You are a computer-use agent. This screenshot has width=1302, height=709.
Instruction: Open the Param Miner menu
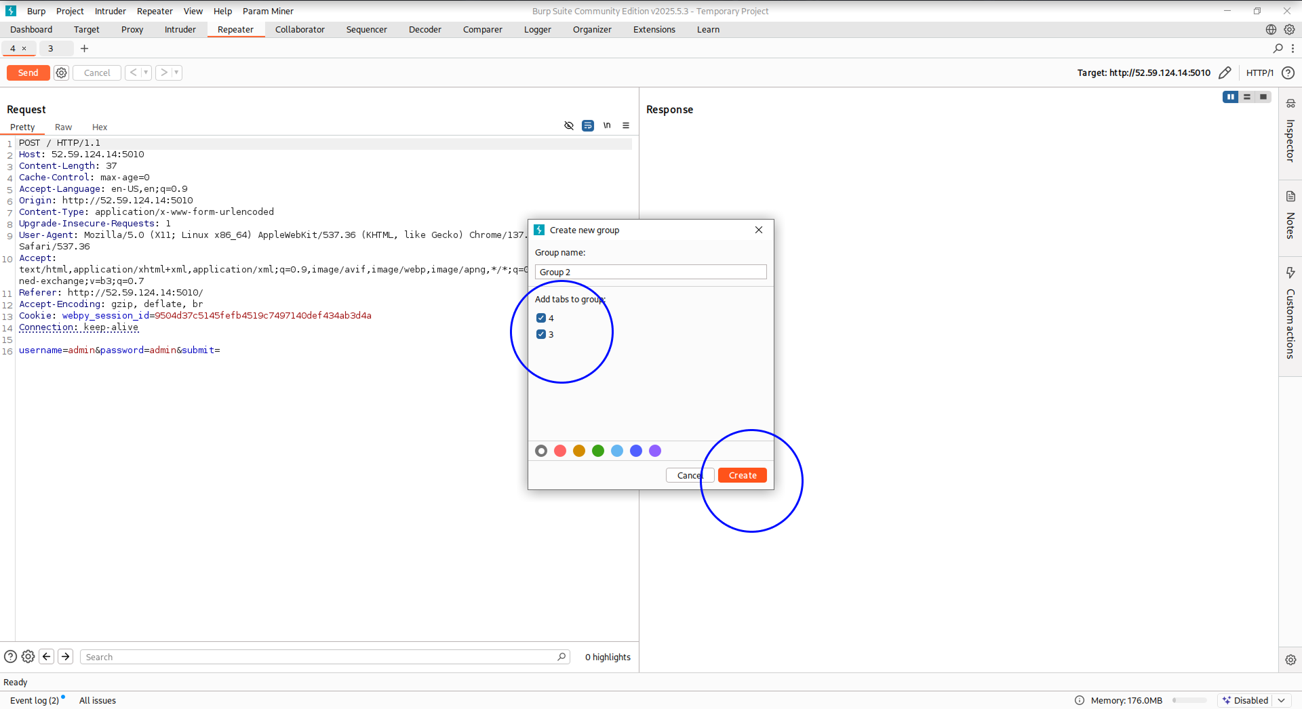point(268,11)
